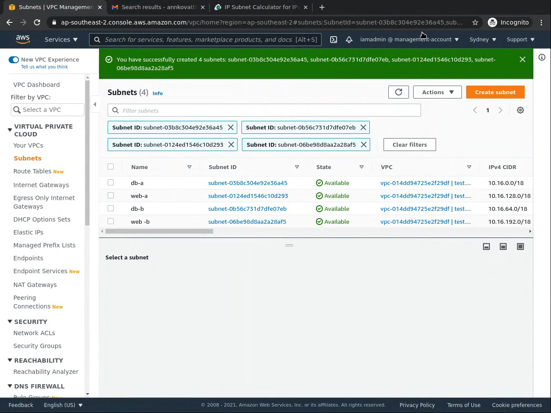Close the IP Subnet Calculator tab

(306, 7)
